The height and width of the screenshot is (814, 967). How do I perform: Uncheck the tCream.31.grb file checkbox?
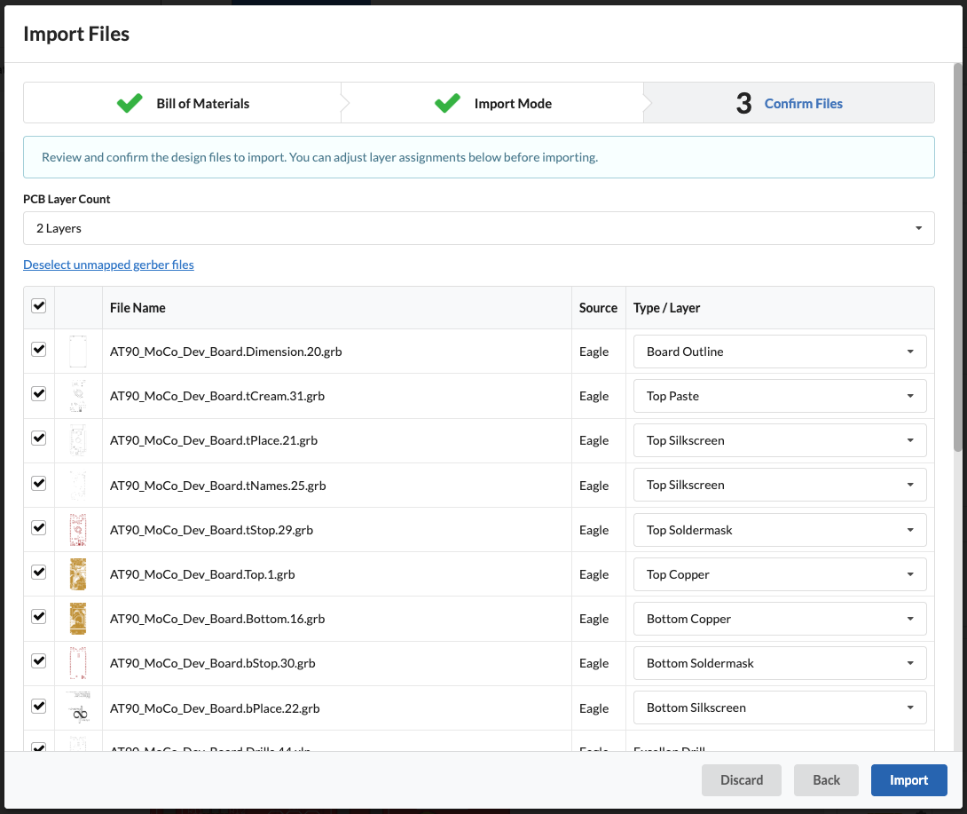(x=38, y=394)
